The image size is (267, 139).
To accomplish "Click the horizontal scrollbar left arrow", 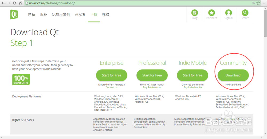I will pos(2,137).
